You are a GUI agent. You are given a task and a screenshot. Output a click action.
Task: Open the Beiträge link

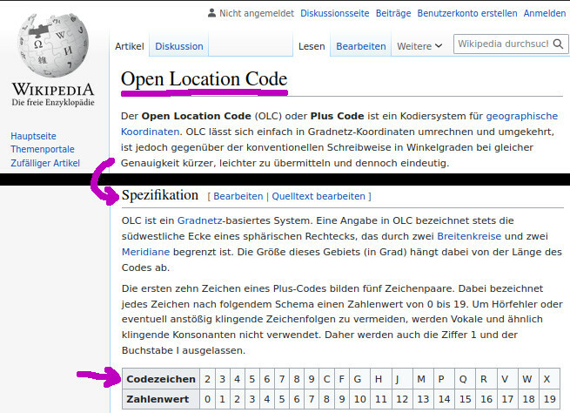pos(392,13)
